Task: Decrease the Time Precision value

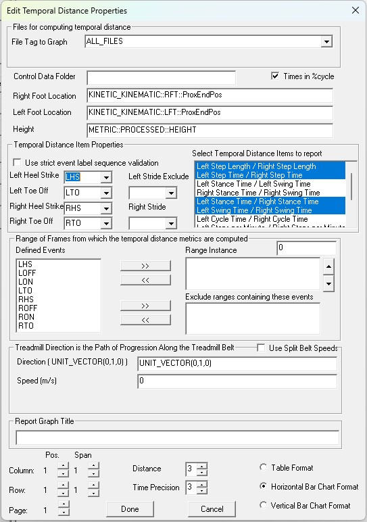Action: (x=202, y=491)
